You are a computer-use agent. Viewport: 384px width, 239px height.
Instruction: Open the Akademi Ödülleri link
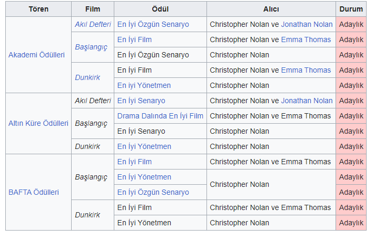pyautogui.click(x=37, y=55)
